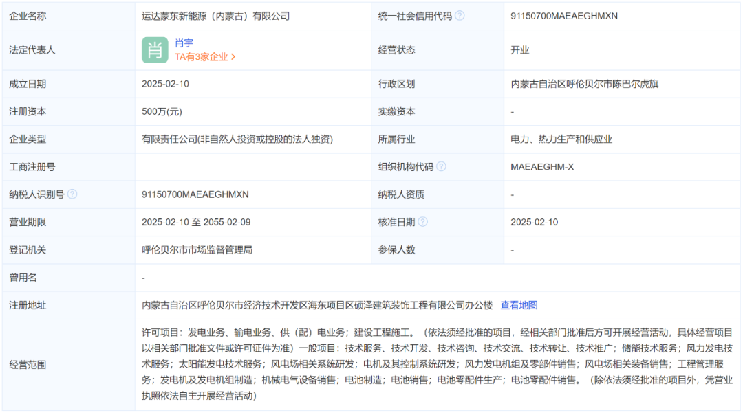Click 经营范围 label cell
Image resolution: width=743 pixels, height=415 pixels.
pos(69,364)
